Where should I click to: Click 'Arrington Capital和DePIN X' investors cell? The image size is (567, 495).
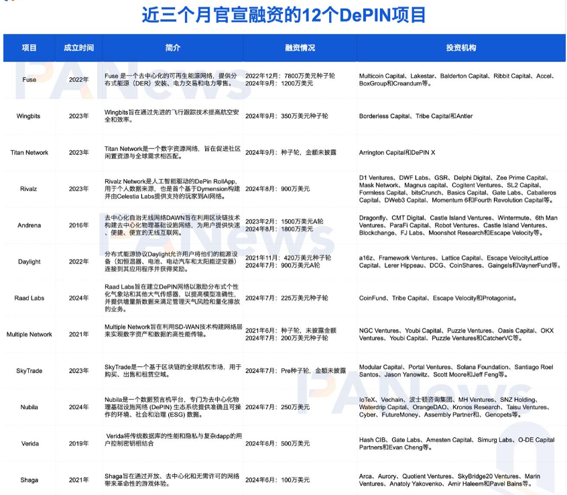pos(397,153)
